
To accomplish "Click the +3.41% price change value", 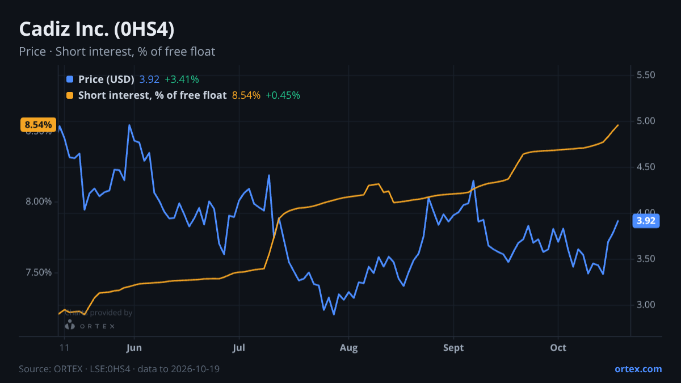I will (182, 79).
